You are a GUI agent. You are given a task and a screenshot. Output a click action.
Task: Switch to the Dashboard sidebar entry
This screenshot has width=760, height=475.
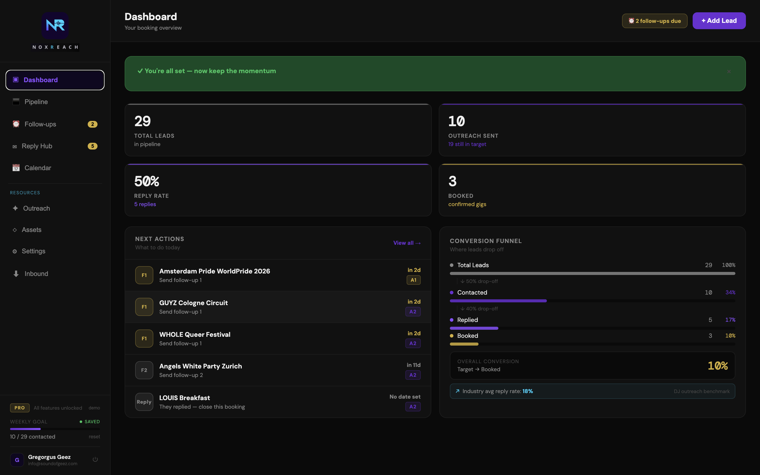point(41,80)
